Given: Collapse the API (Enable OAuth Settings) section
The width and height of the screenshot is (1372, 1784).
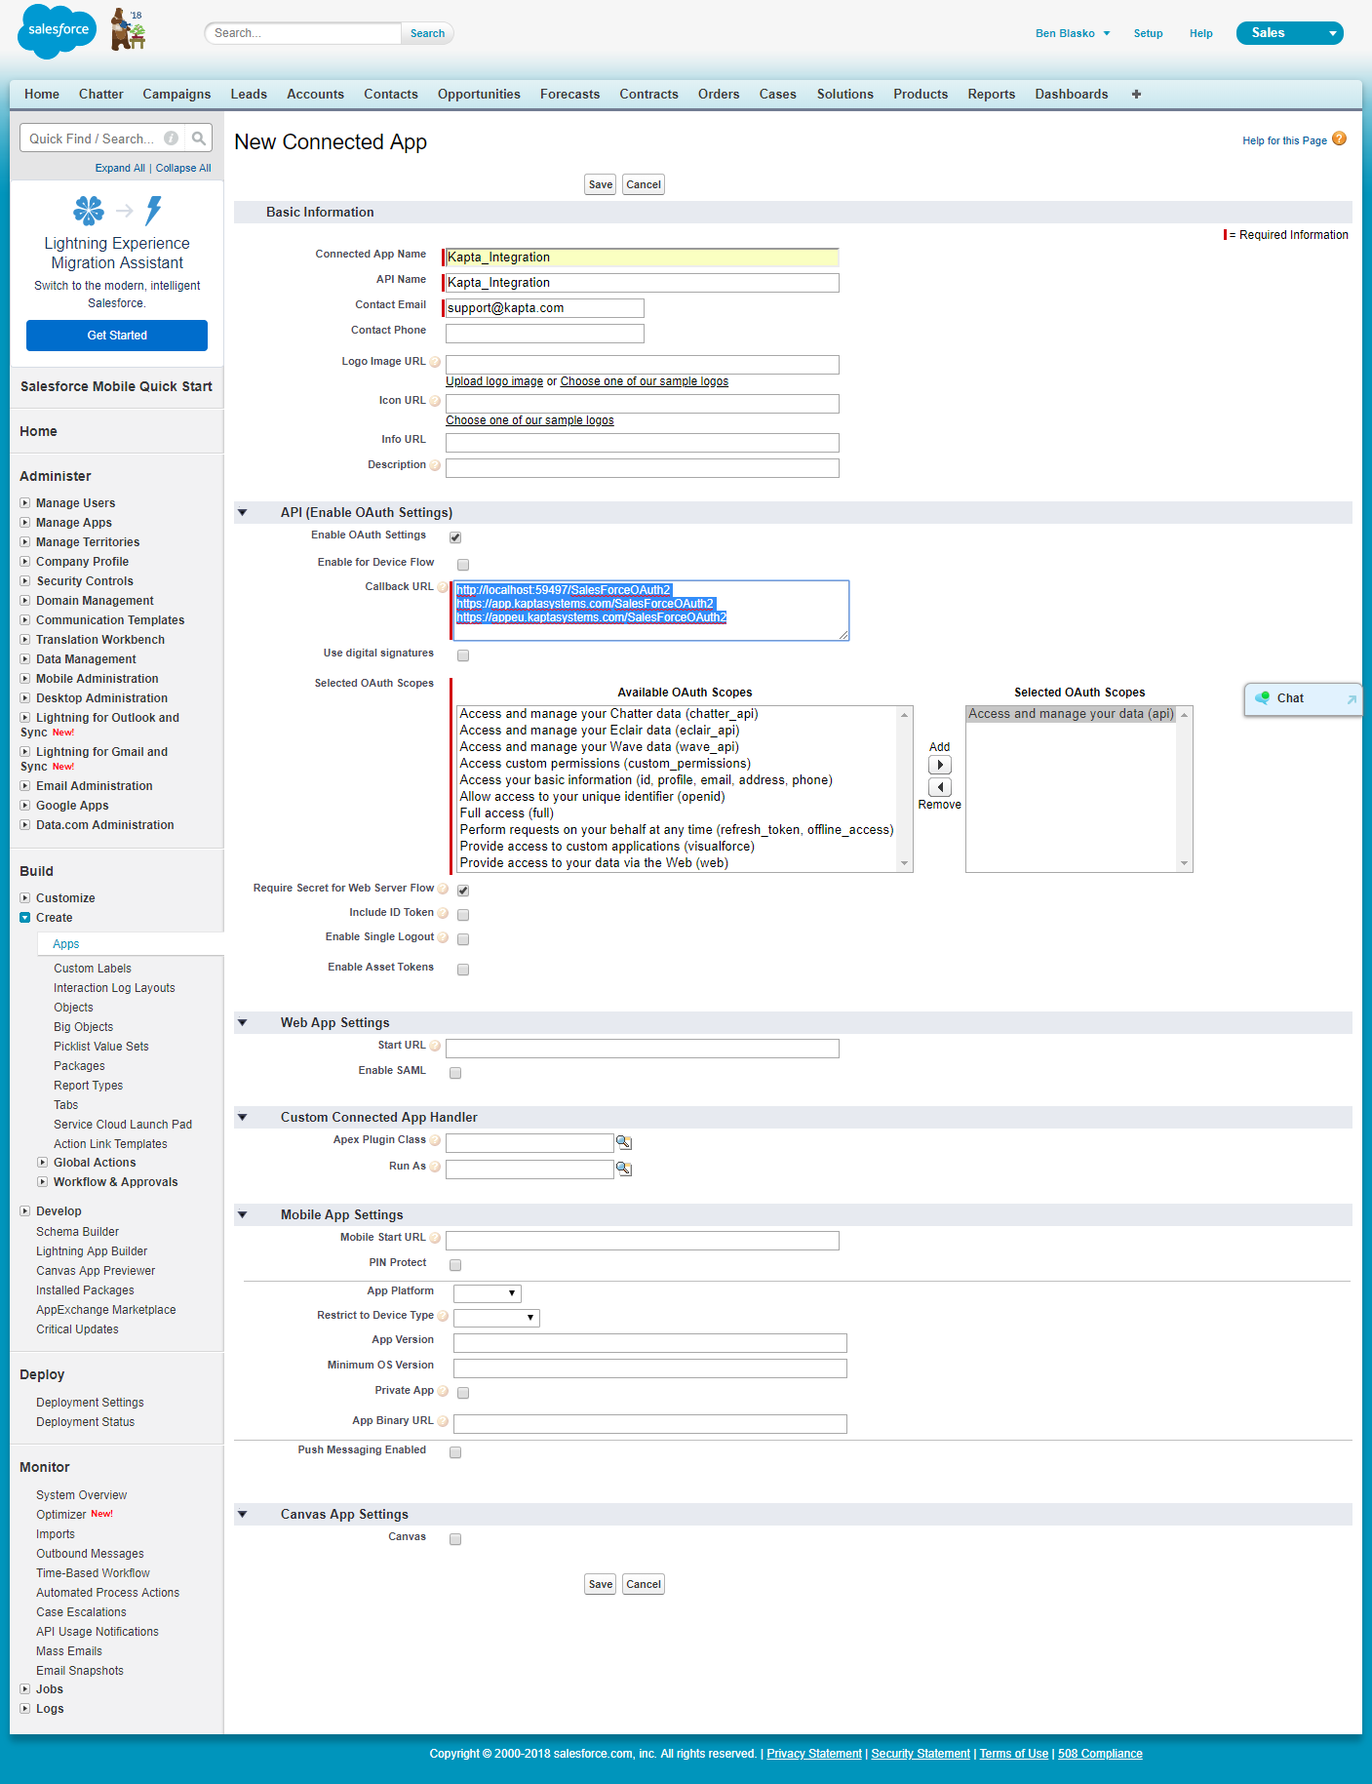Looking at the screenshot, I should [x=243, y=512].
